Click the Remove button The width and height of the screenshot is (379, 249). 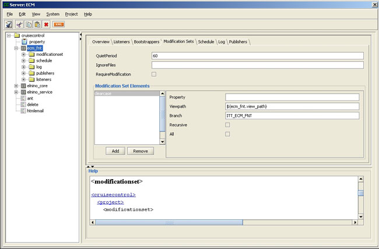coord(141,151)
